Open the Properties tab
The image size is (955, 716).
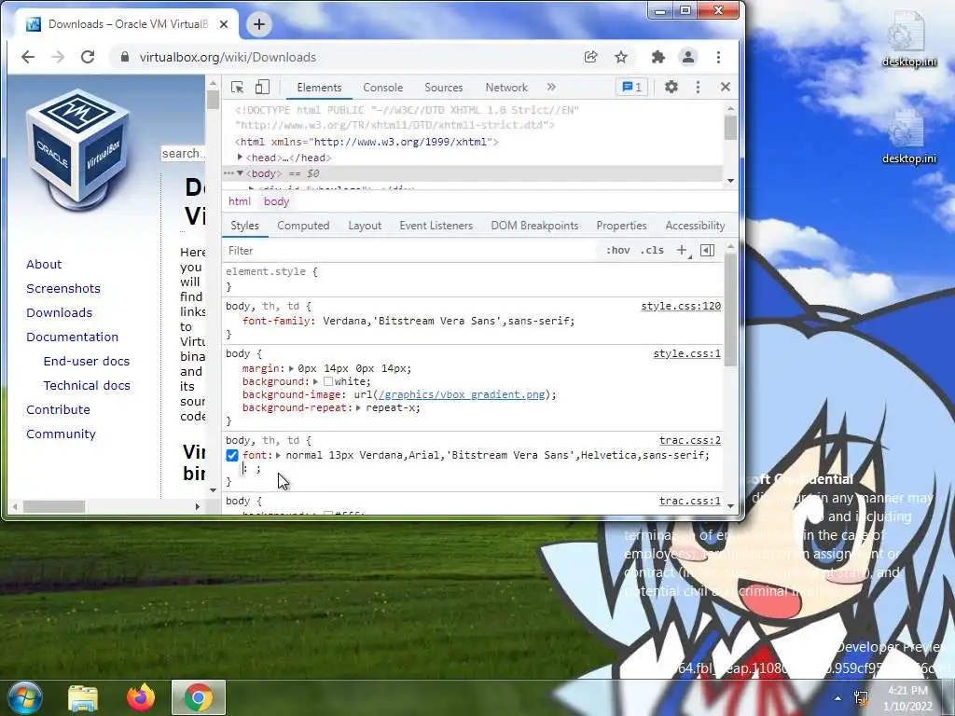(621, 226)
